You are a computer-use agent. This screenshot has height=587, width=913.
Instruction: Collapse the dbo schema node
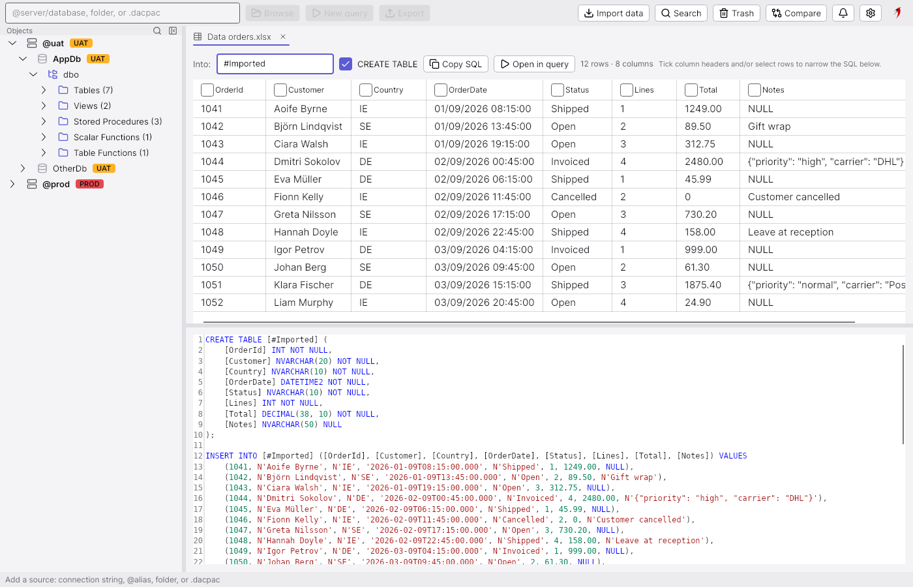(33, 74)
